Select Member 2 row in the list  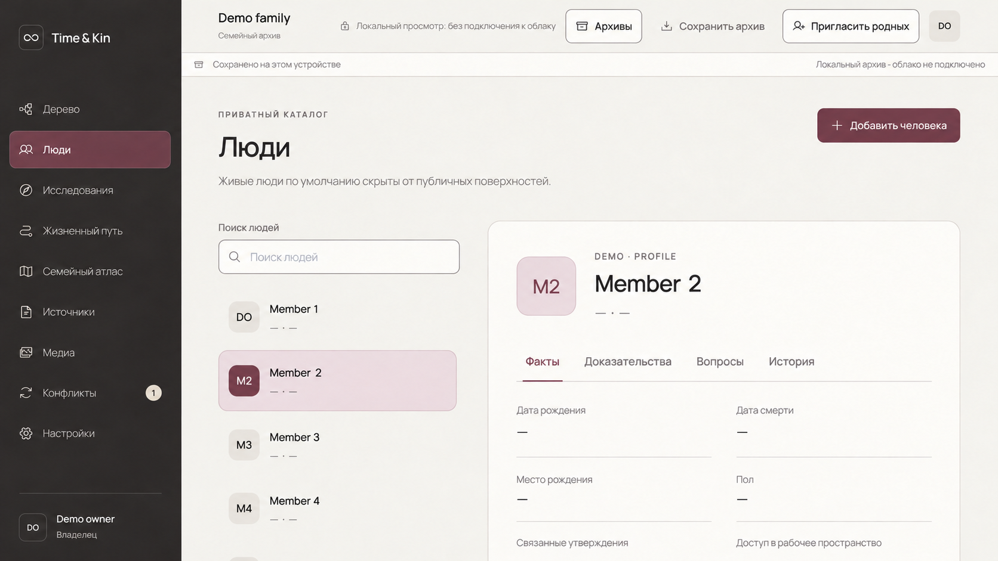337,381
